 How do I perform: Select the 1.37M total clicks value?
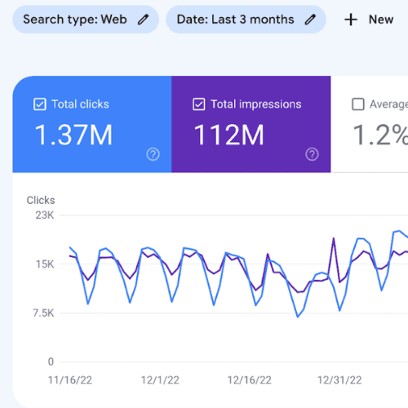(x=73, y=135)
